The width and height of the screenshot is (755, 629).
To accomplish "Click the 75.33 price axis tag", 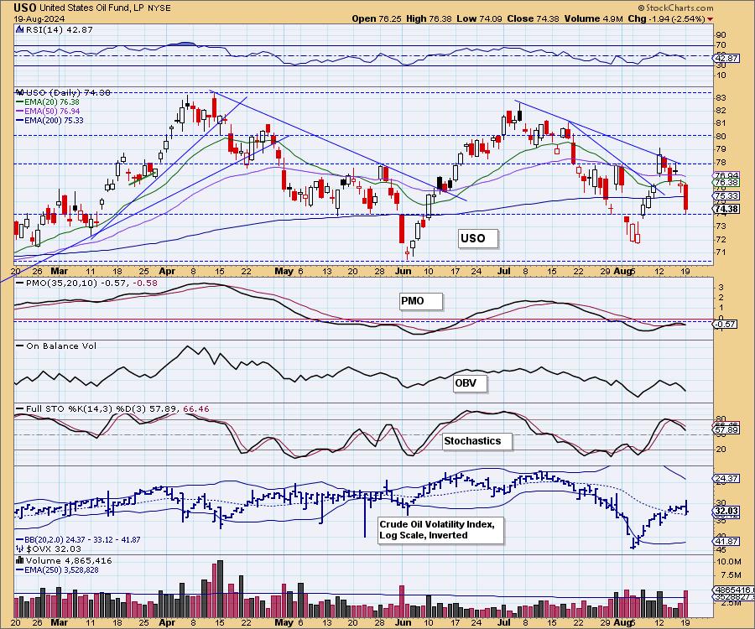I will 727,196.
